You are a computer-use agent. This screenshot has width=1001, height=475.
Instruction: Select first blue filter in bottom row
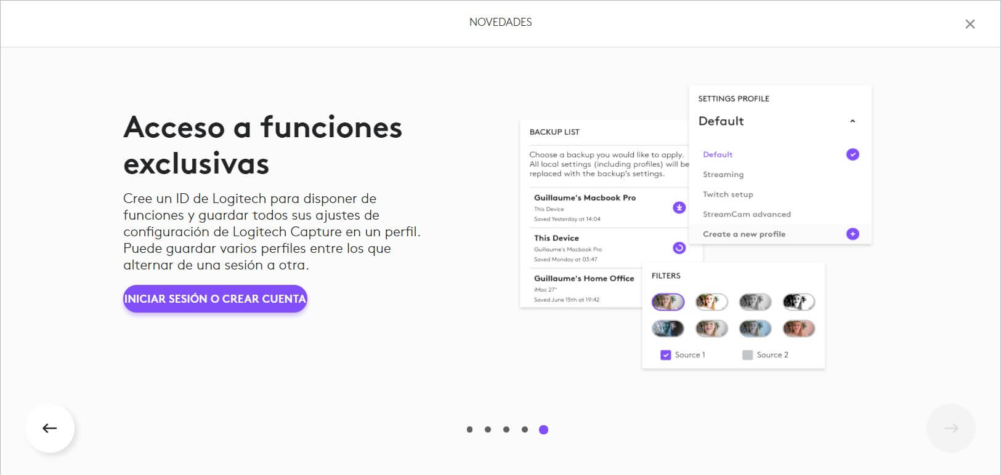(x=668, y=329)
